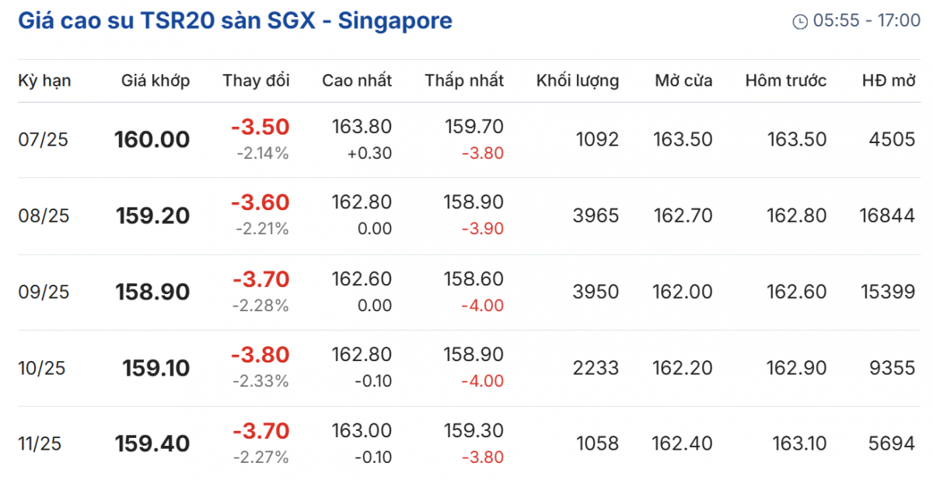Click the Giá khớp column header

[x=155, y=80]
